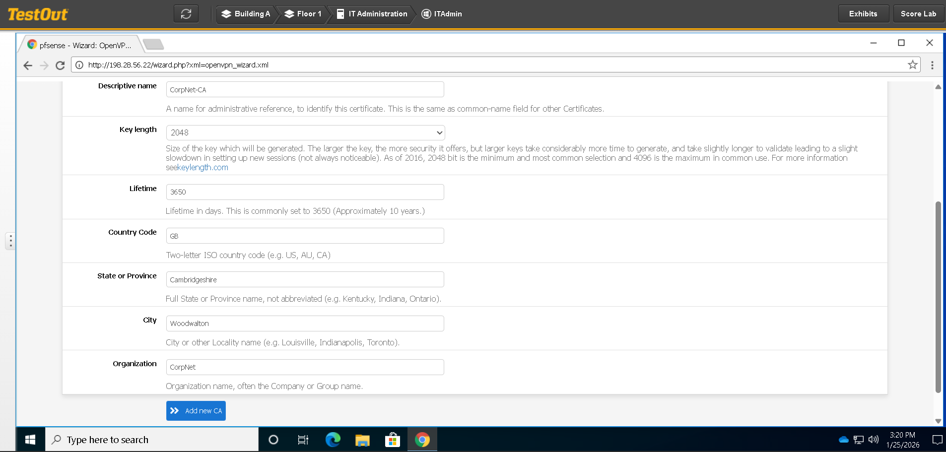The height and width of the screenshot is (452, 946).
Task: Click the Country Code input field
Action: [305, 236]
